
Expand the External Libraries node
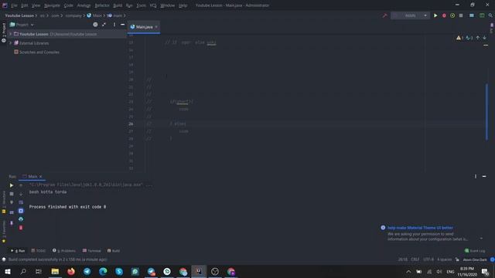click(x=10, y=43)
